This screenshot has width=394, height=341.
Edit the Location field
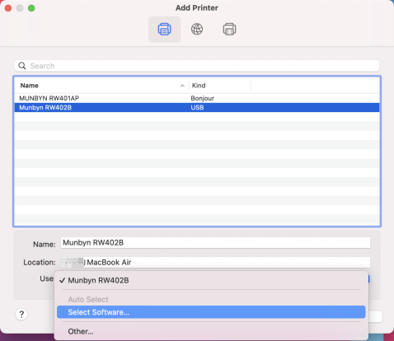click(215, 263)
